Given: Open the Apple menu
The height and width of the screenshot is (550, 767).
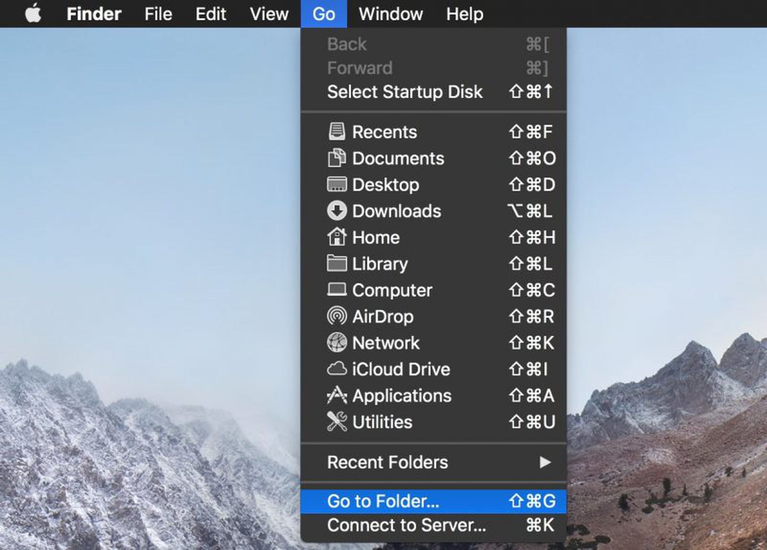Looking at the screenshot, I should pos(33,14).
